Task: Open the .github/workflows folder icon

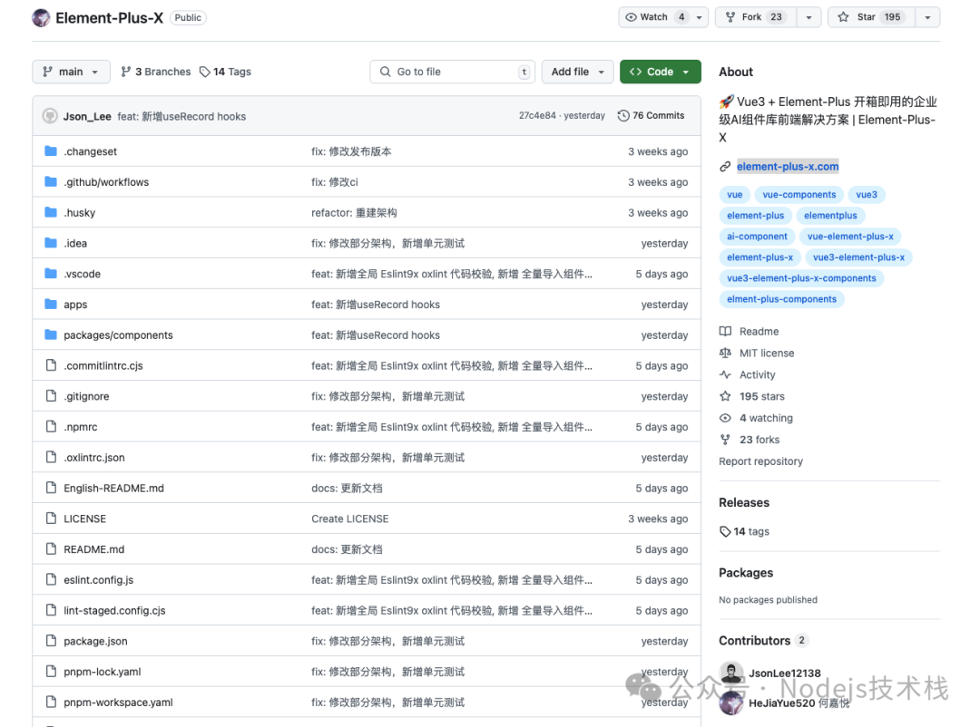Action: [52, 181]
